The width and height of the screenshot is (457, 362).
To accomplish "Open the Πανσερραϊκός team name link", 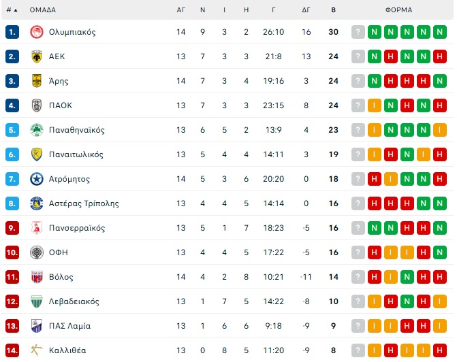I will [x=77, y=228].
